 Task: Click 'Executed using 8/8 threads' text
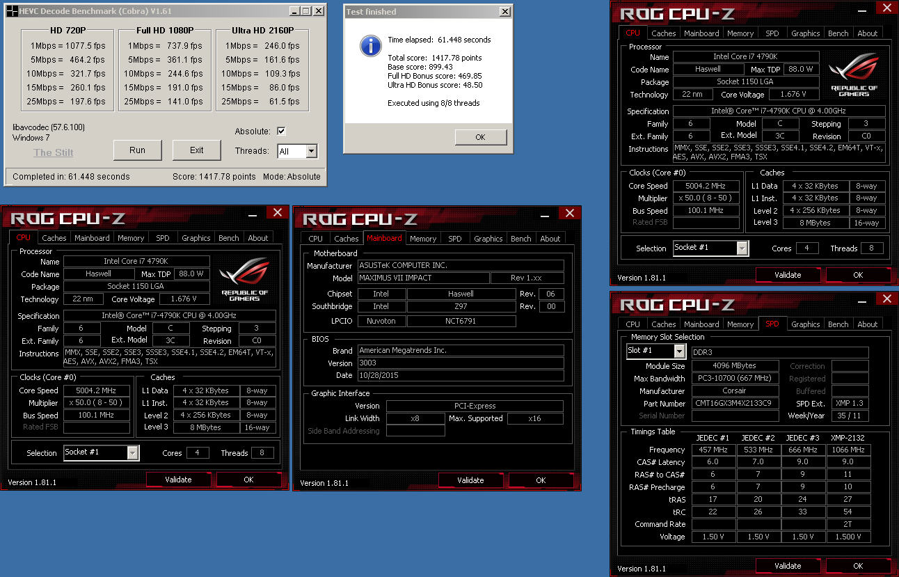point(434,103)
